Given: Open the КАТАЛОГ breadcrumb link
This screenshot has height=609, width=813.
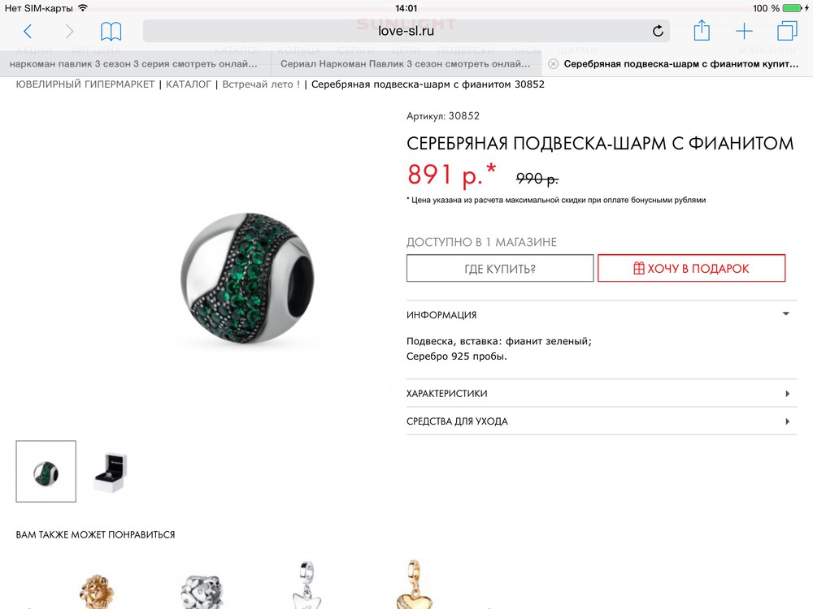Looking at the screenshot, I should [189, 84].
